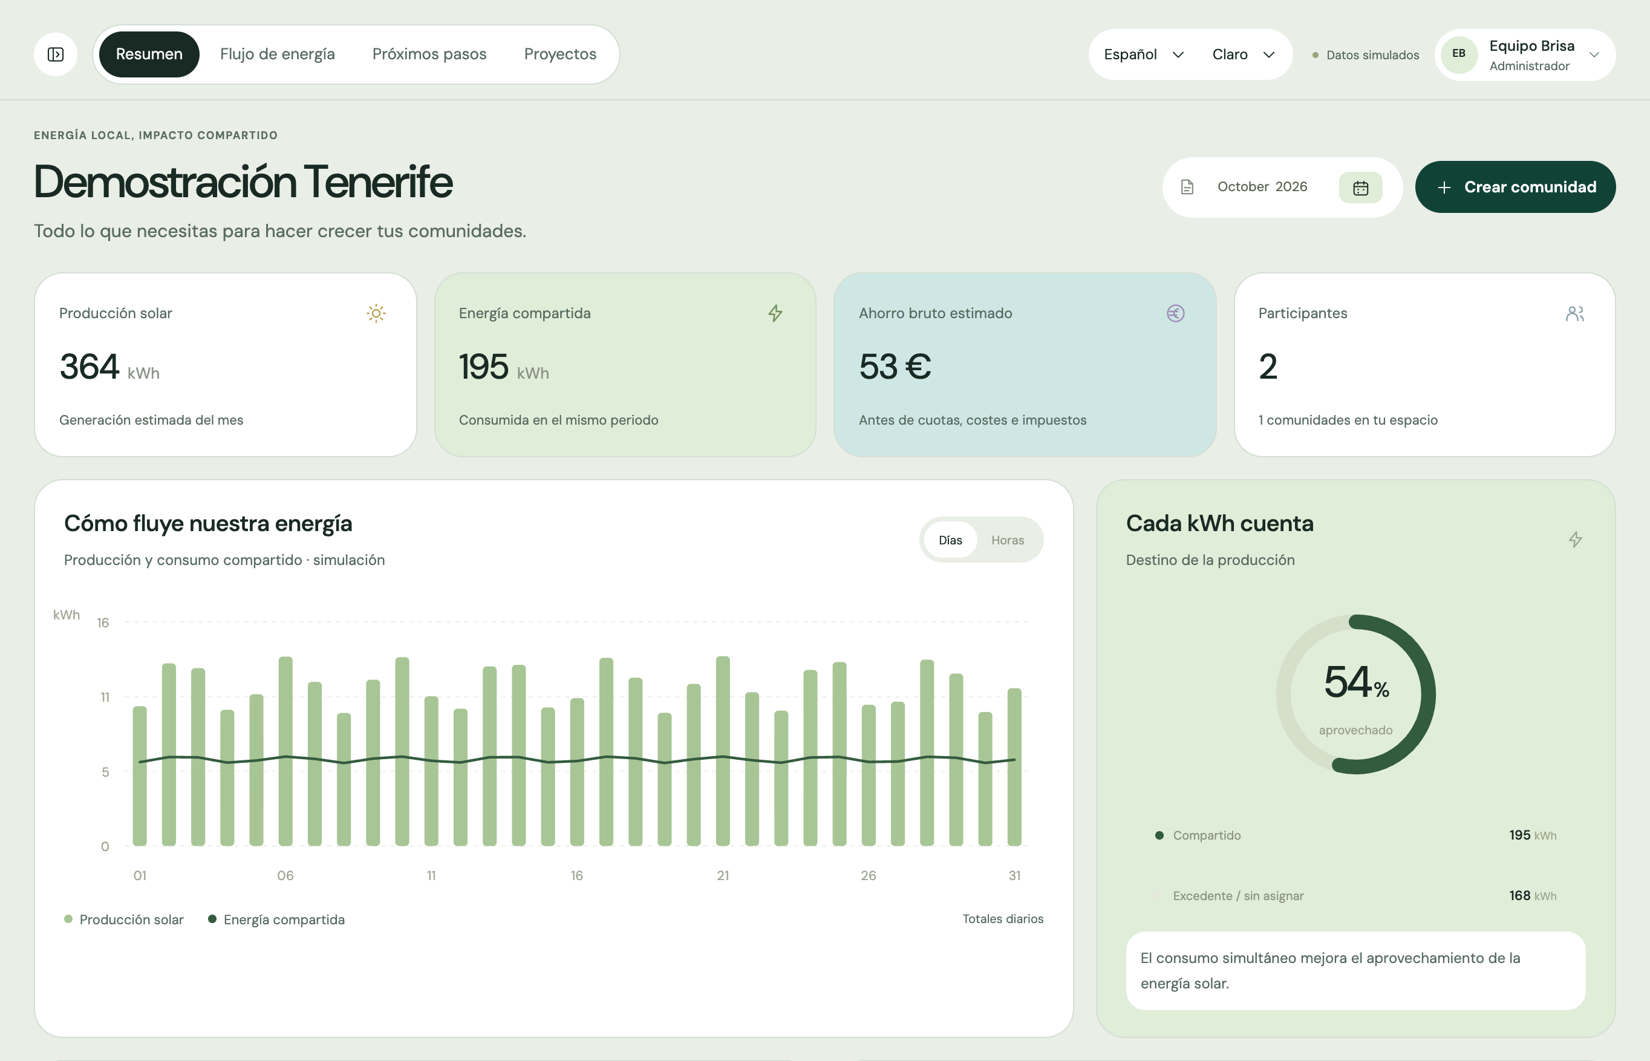
Task: Click the 54% aprovechado donut chart
Action: [x=1355, y=694]
